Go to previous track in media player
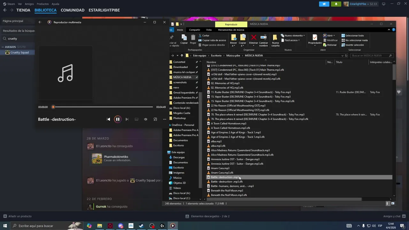Viewport: 409px width, 230px height. (108, 119)
